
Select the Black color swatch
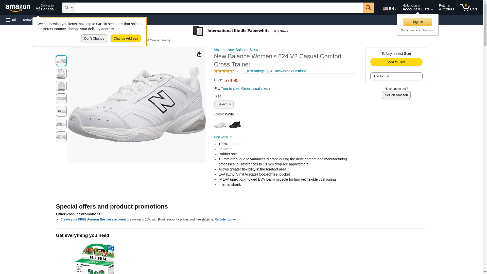pos(235,125)
